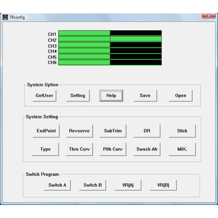Select the Revserve button

tap(79, 131)
